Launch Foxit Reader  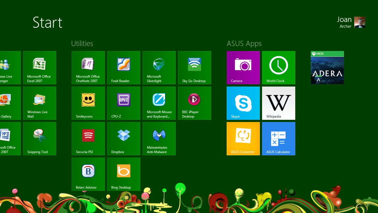click(124, 68)
